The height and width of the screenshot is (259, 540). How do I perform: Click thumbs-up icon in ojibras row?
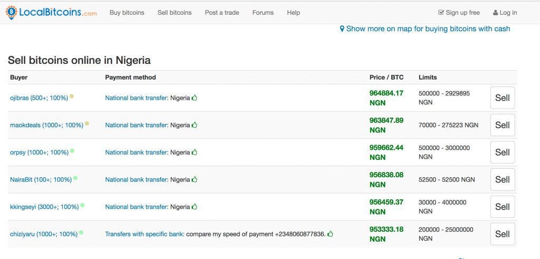195,98
